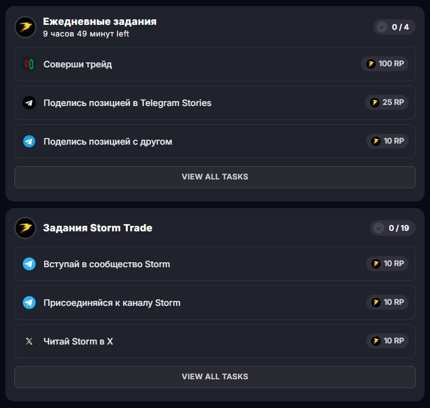Open the Читай Storm в X task
430x408 pixels.
78,341
